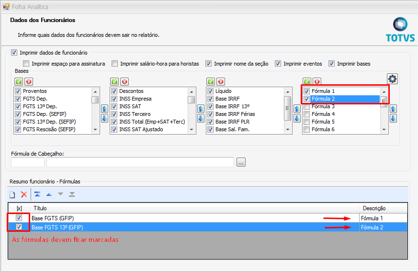Select INSS SAT Ajustado list item

point(141,129)
